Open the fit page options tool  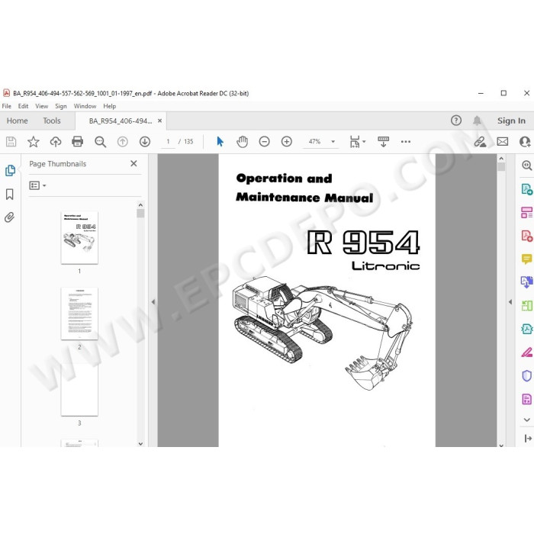(x=357, y=142)
